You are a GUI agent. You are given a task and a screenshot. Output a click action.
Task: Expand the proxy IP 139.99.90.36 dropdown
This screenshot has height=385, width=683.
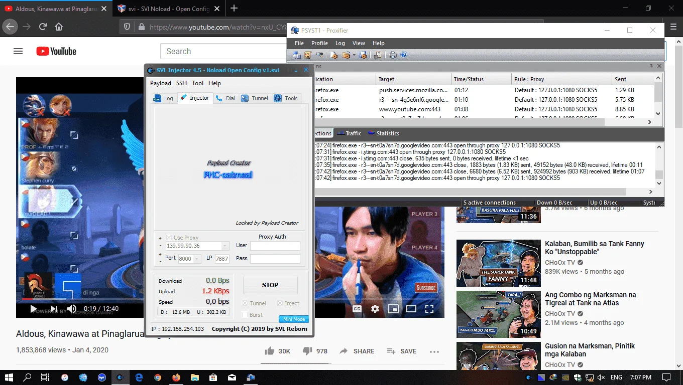point(225,246)
